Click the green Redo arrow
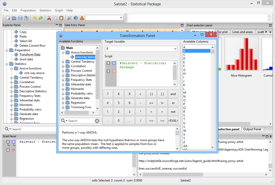This screenshot has width=275, height=185. pos(41,18)
